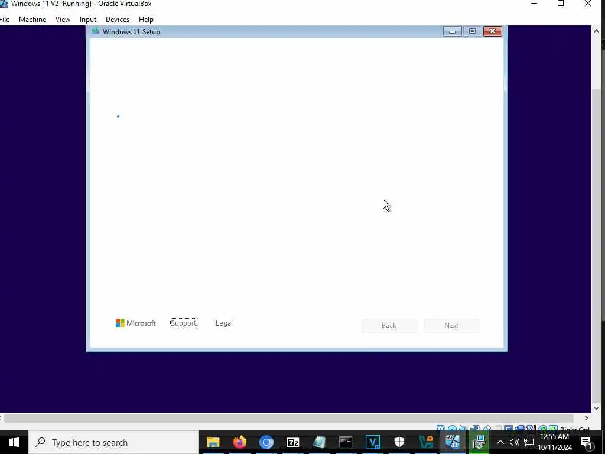Open the blue circle browser icon in taskbar

[266, 442]
